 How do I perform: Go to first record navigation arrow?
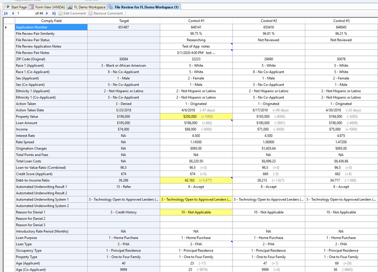6,13
